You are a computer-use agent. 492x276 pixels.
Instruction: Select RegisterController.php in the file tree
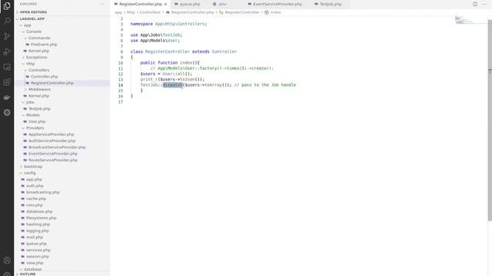click(x=52, y=83)
